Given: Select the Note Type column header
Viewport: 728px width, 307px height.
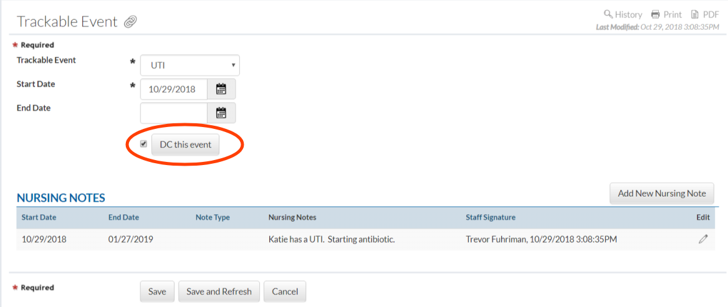Looking at the screenshot, I should point(213,217).
